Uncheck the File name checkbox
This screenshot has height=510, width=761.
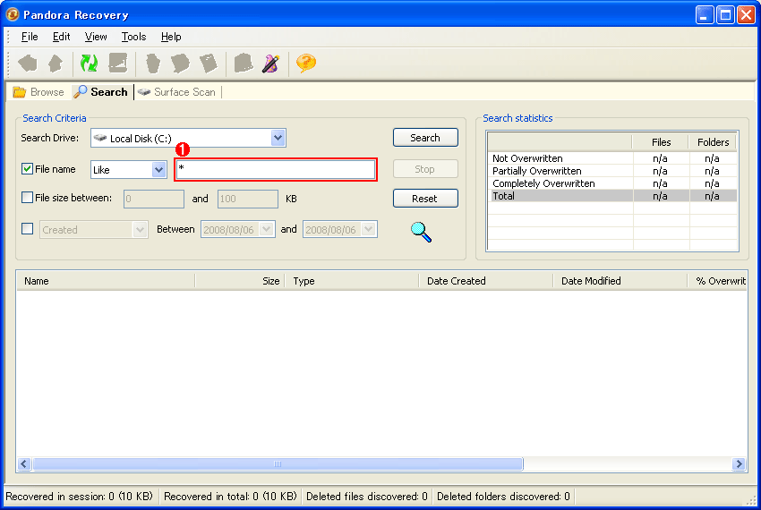click(27, 169)
